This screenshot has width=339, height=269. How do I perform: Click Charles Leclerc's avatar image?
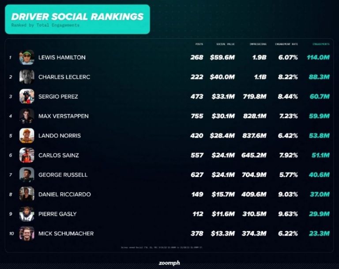click(27, 77)
